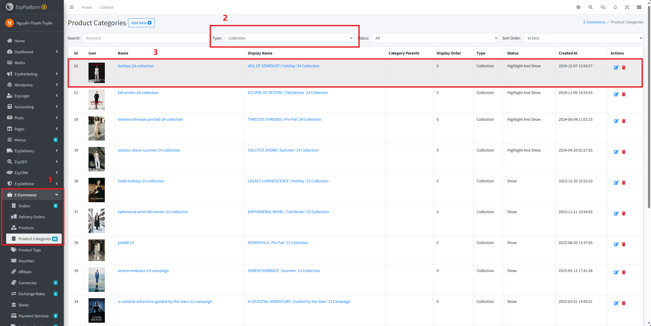The width and height of the screenshot is (651, 326).
Task: Click the fullscreen expand icon
Action: point(627,7)
